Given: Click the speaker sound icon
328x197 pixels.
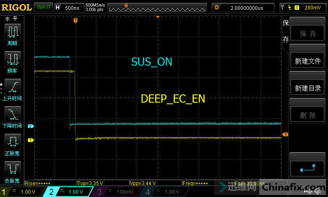Looking at the screenshot, I should 318,191.
